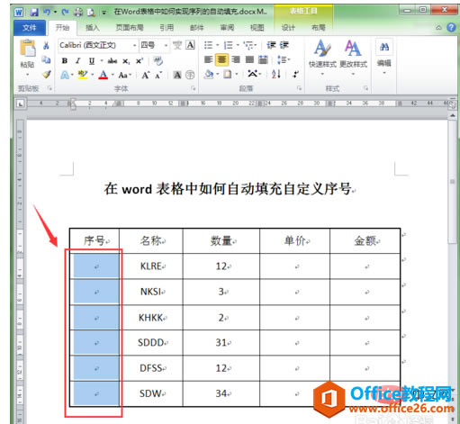Click the Copy icon in clipboard group

point(46,60)
